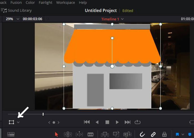Add a blue flag
This screenshot has height=138, width=194.
point(177,134)
